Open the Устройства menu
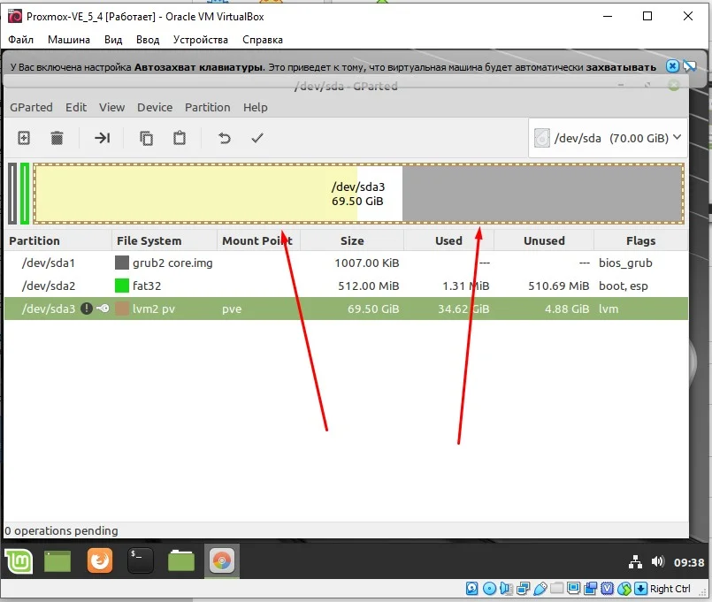712x602 pixels. (x=200, y=40)
